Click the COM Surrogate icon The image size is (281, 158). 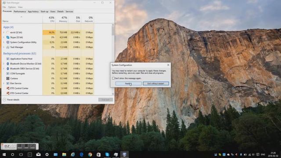tap(8, 73)
